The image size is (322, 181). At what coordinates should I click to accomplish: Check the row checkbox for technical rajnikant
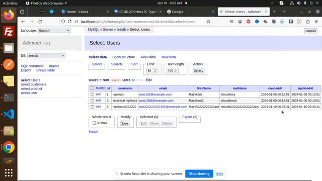92,101
